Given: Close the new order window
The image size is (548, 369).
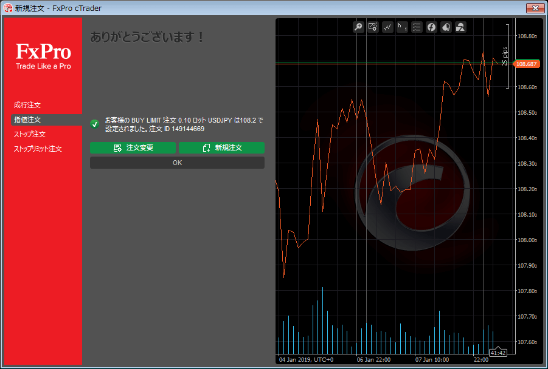Looking at the screenshot, I should (535, 8).
